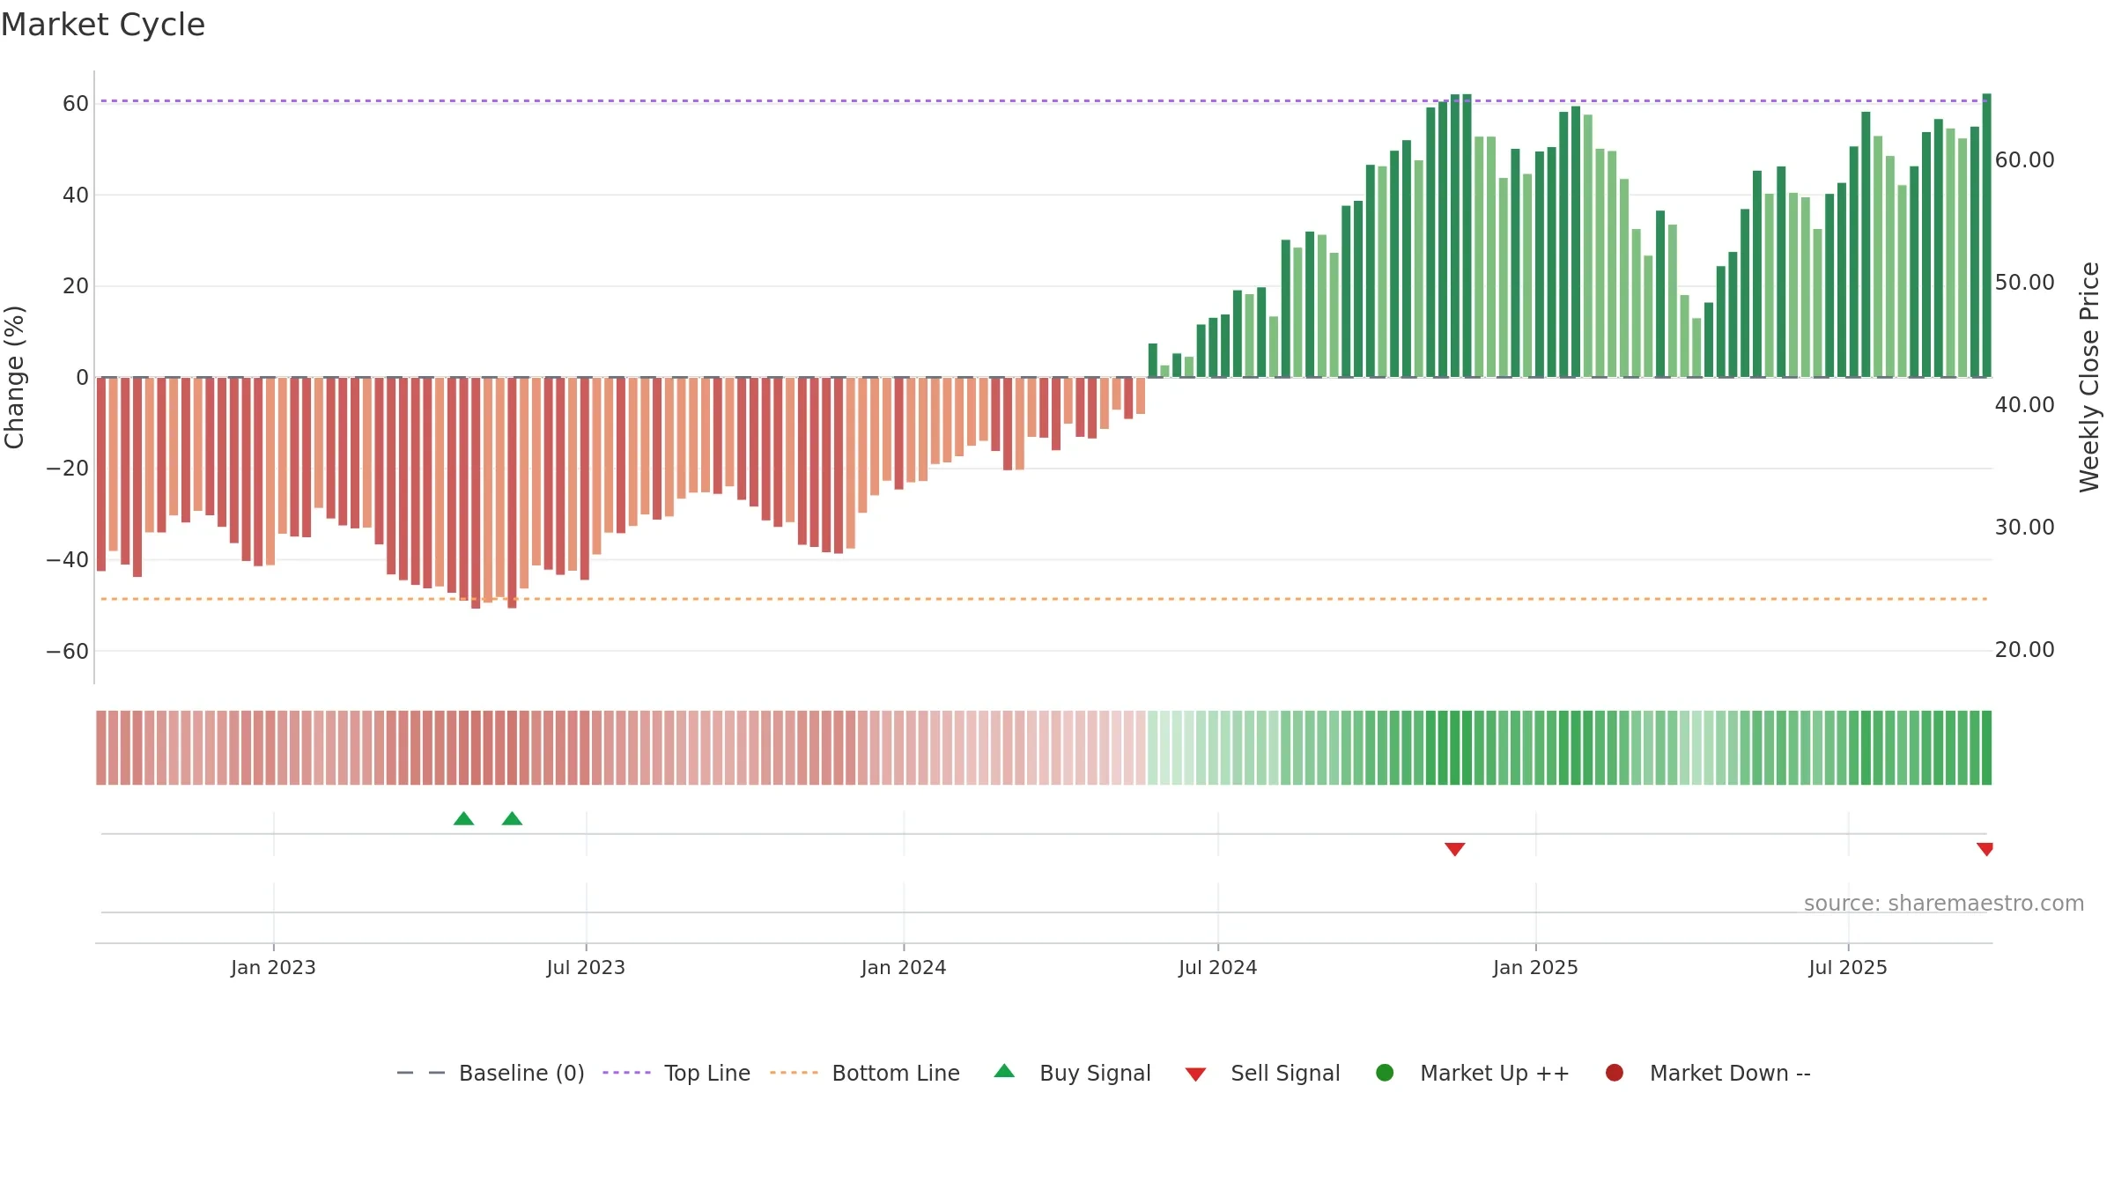This screenshot has width=2114, height=1189.
Task: Toggle Market Down -- legend entry
Action: point(1707,1073)
